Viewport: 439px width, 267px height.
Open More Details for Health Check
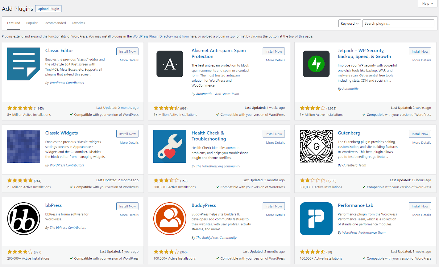pyautogui.click(x=275, y=143)
